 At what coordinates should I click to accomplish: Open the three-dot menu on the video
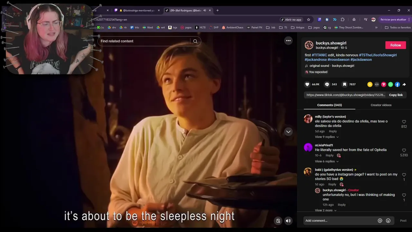click(x=288, y=41)
